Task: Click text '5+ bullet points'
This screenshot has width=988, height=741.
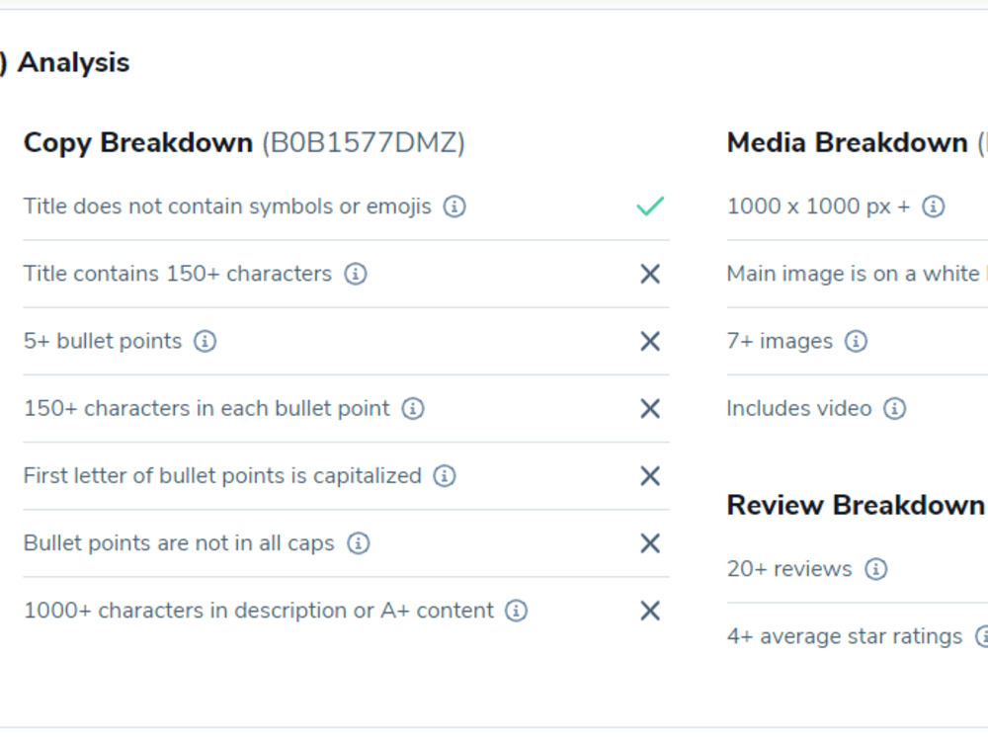Action: tap(103, 342)
